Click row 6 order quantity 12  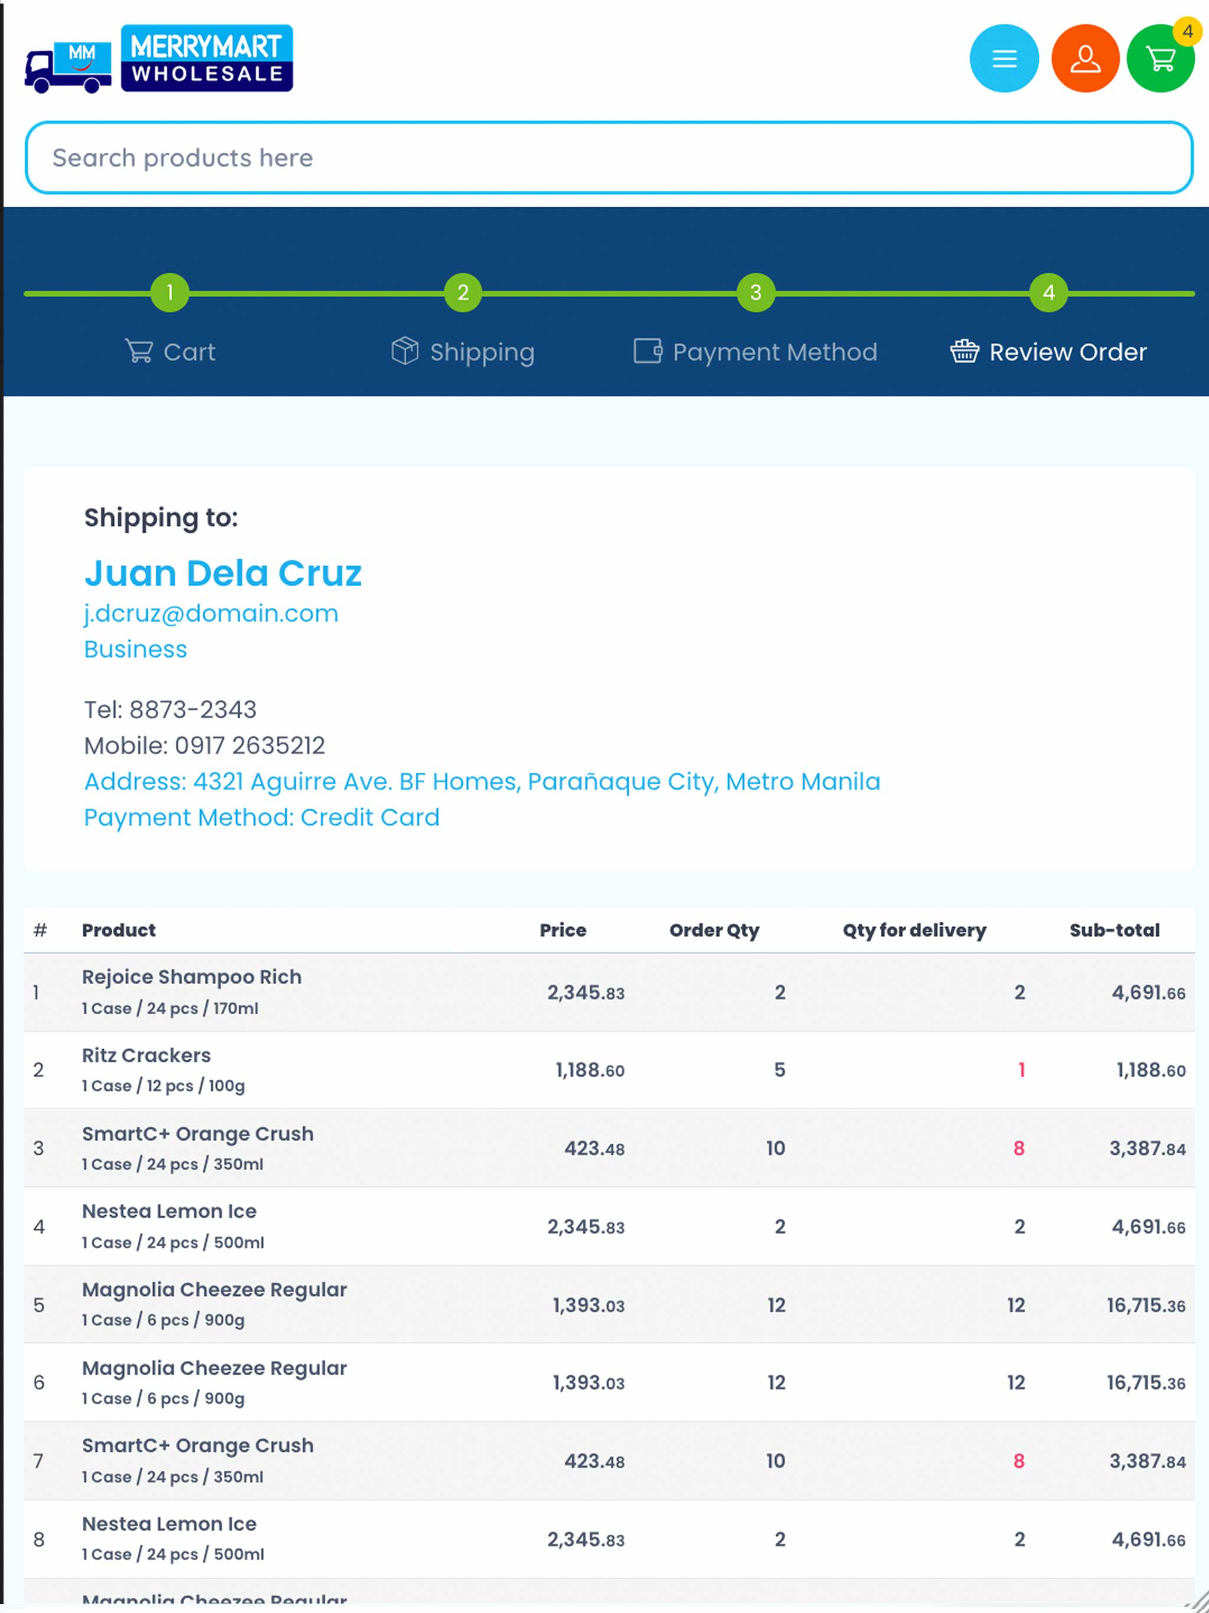click(777, 1383)
